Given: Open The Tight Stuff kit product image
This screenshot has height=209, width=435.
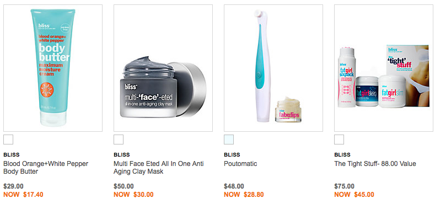Looking at the screenshot, I should [x=384, y=68].
